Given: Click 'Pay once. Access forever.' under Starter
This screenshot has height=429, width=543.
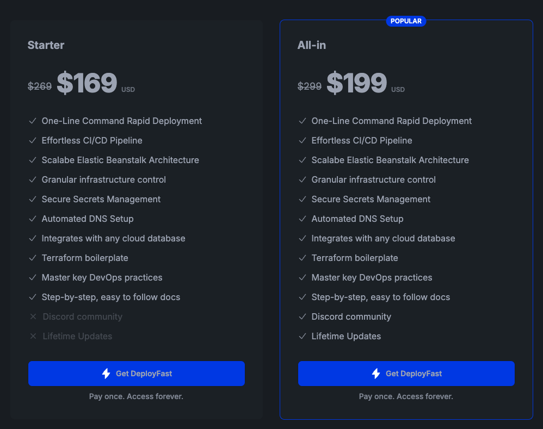Looking at the screenshot, I should tap(136, 396).
